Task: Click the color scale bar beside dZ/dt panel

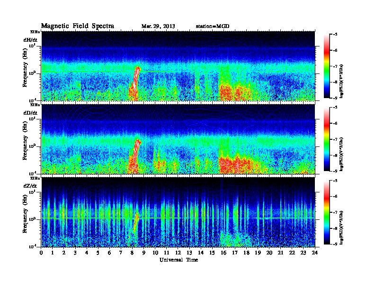Action: (x=327, y=212)
